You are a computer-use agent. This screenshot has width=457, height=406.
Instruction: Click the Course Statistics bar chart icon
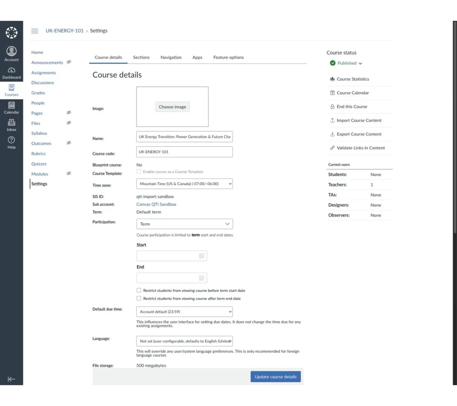coord(332,79)
